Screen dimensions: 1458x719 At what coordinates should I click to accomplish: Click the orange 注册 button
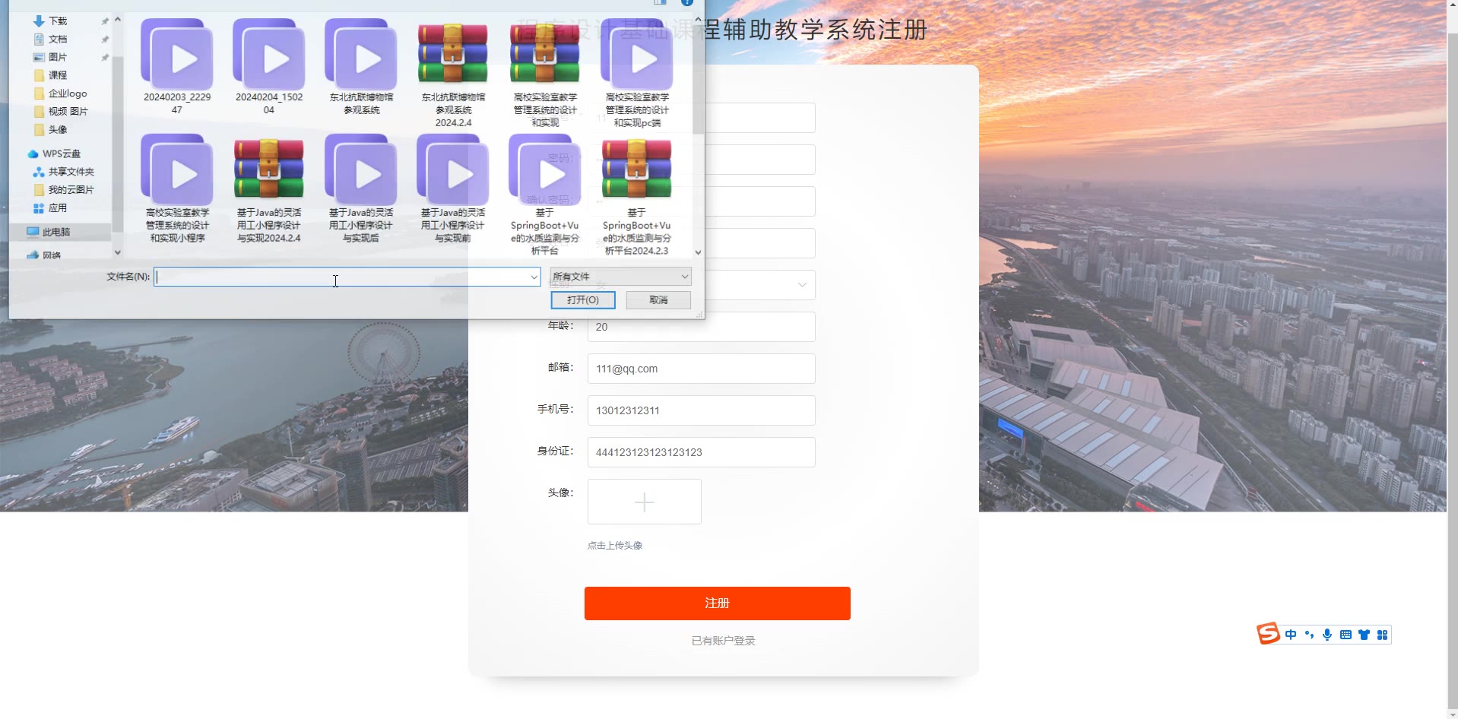tap(717, 603)
